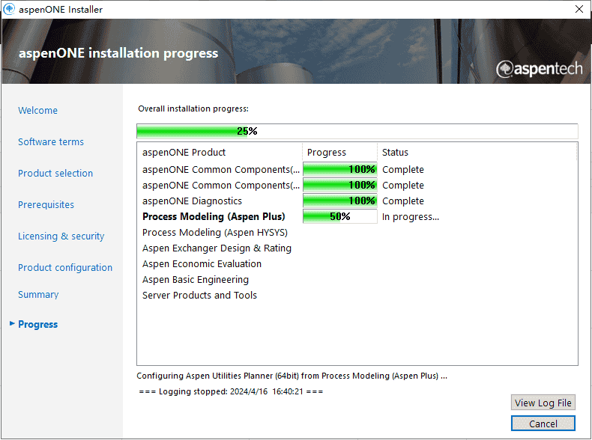592x440 pixels.
Task: Click the overall 25% progress bar
Action: click(x=357, y=131)
